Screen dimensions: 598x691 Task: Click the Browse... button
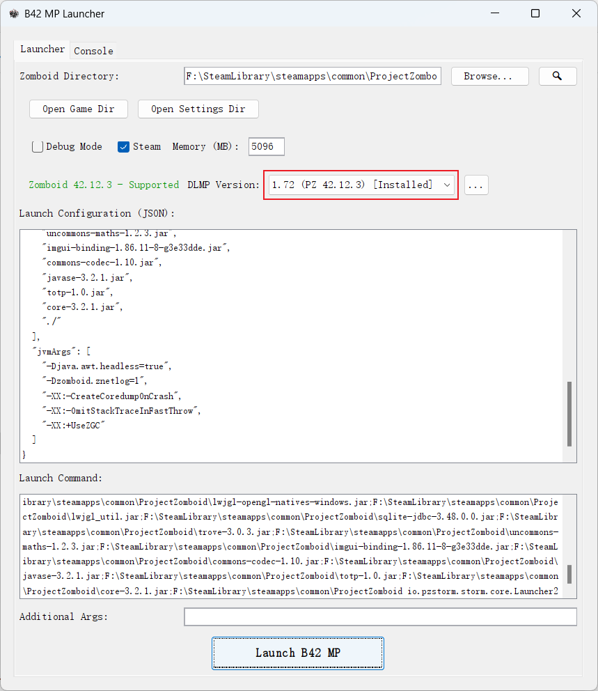click(488, 77)
